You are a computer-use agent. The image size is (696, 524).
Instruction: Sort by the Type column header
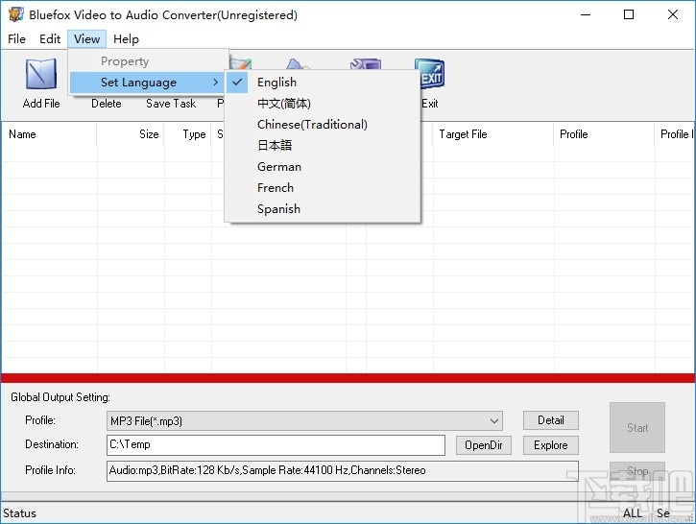click(188, 134)
